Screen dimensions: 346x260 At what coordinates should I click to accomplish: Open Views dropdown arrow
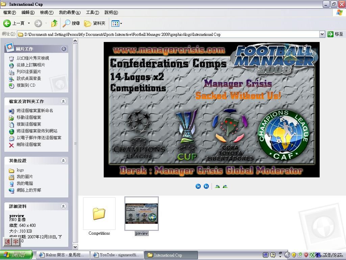point(121,23)
